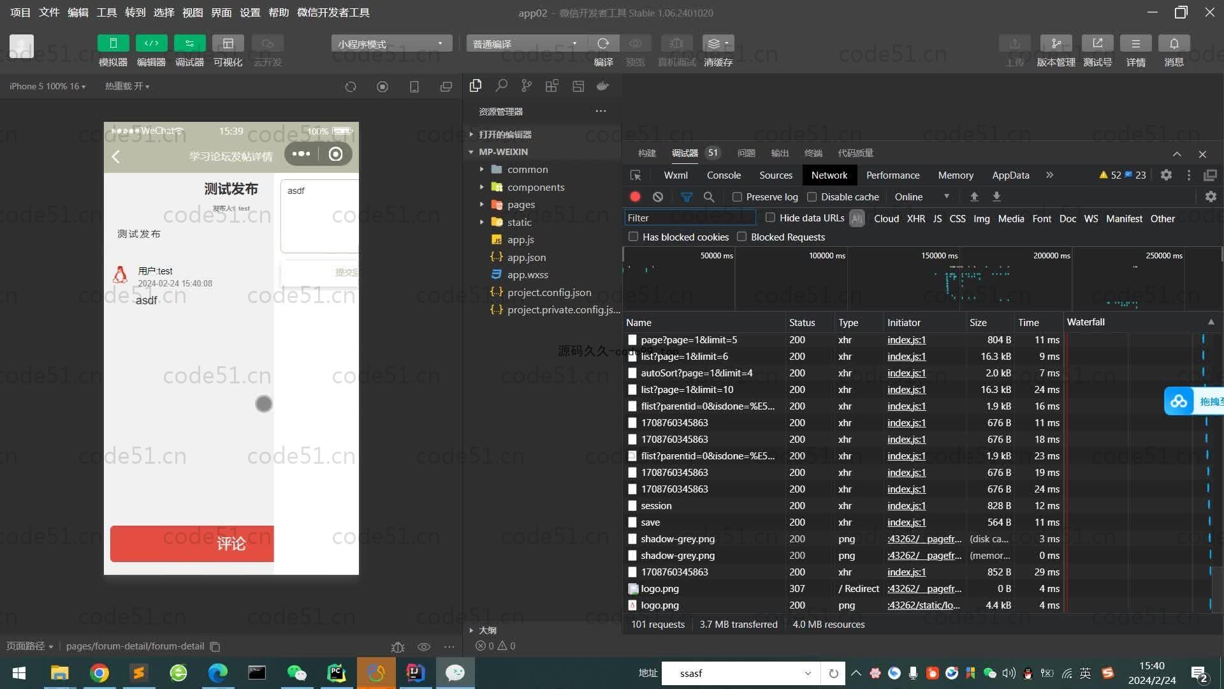Open the extensions icon in editor sidebar

coord(551,85)
